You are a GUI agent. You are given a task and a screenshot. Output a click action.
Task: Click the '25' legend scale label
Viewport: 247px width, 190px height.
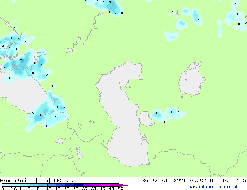coord(76,188)
